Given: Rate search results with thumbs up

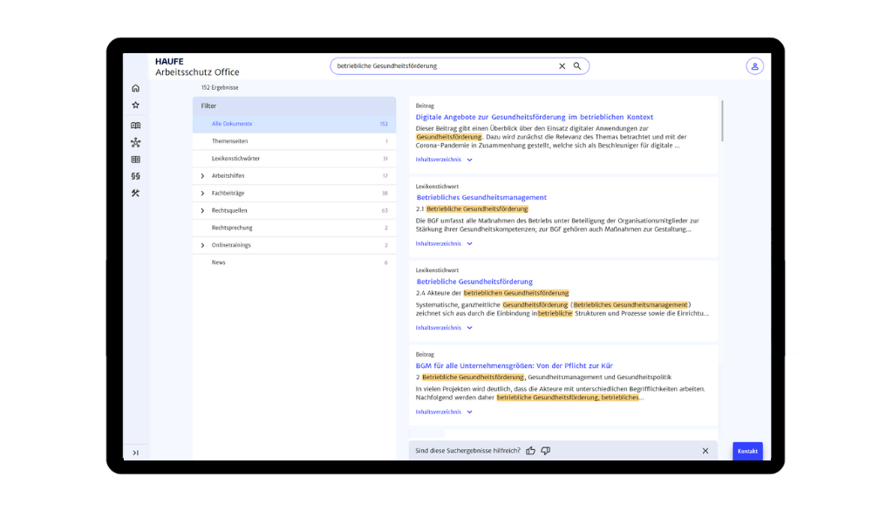Looking at the screenshot, I should click(530, 451).
